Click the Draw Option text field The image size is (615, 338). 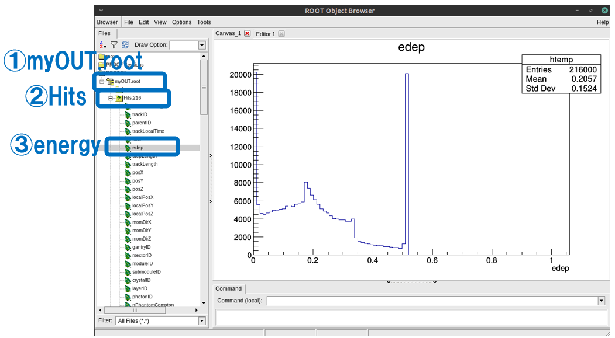[x=184, y=46]
